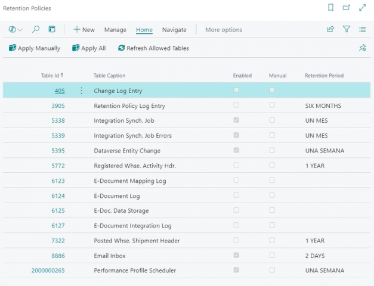Toggle Manual checkbox for Email Inbox
Viewport: 374px width, 286px height.
click(272, 255)
